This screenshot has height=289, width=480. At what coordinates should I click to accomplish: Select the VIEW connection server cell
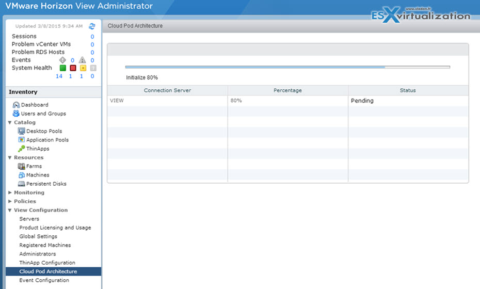(167, 101)
